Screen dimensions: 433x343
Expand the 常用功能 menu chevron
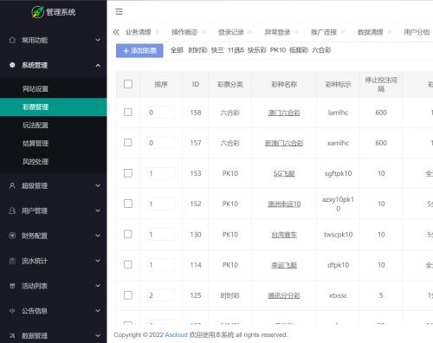pos(98,40)
